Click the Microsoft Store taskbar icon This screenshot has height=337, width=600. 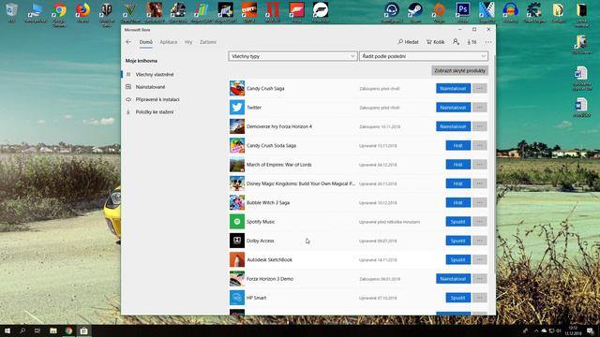tap(83, 330)
